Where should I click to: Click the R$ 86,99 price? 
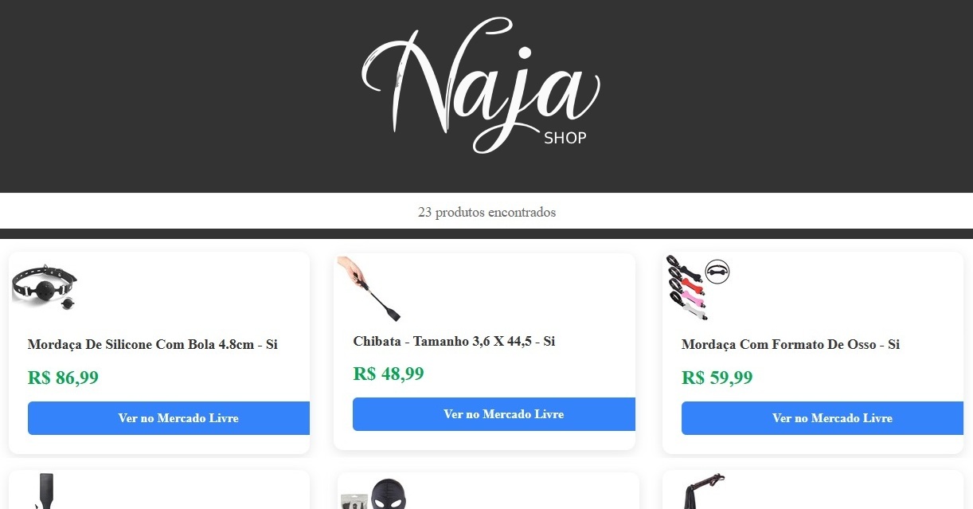tap(63, 378)
